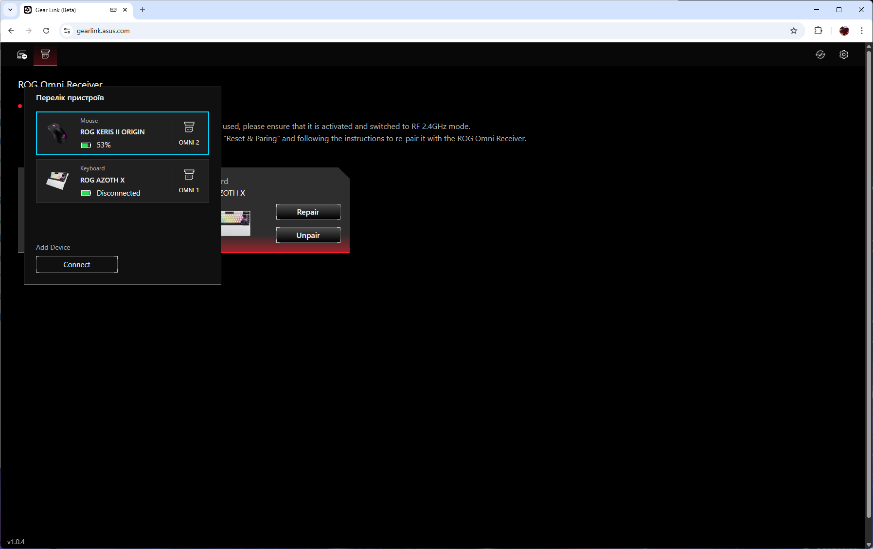
Task: Open the device list icon in app header
Action: tap(22, 55)
